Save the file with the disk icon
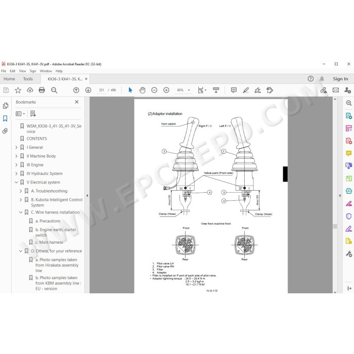Viewport: 354px width, 354px height. pos(6,91)
